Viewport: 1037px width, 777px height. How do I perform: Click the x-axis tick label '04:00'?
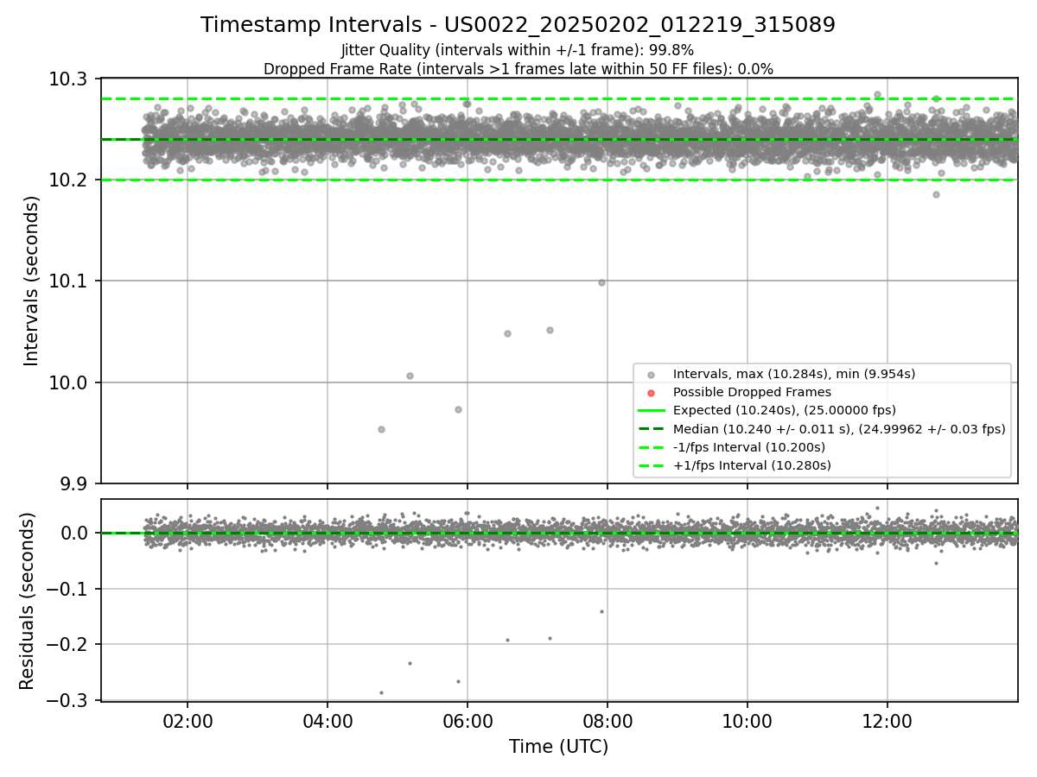(x=328, y=723)
